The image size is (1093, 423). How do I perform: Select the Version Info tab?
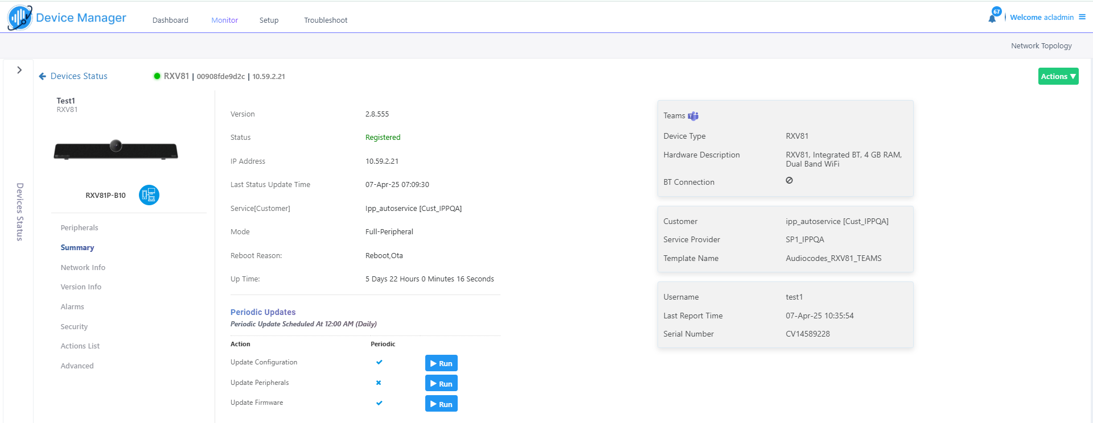[x=81, y=287]
